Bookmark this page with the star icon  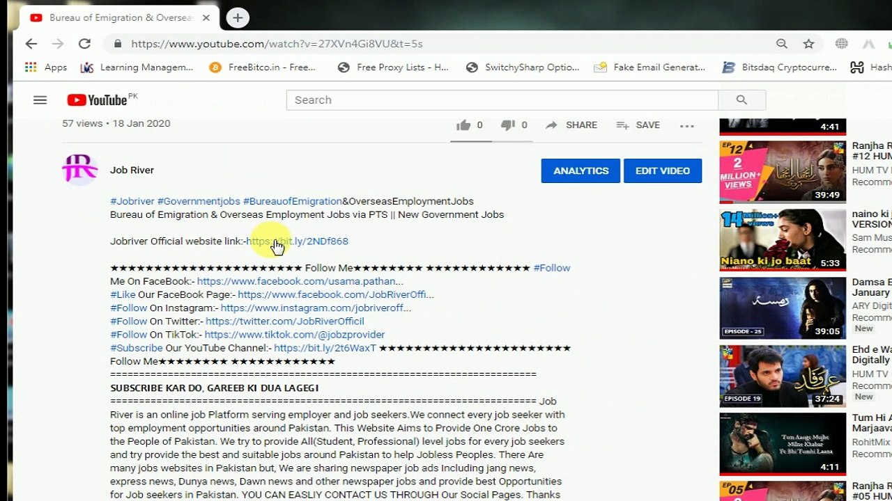coord(808,44)
